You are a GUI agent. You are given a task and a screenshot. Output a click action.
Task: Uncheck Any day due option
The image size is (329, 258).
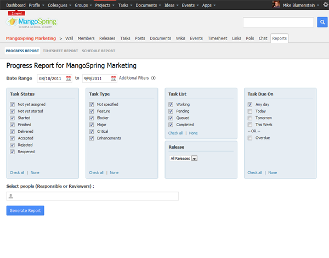click(x=250, y=104)
